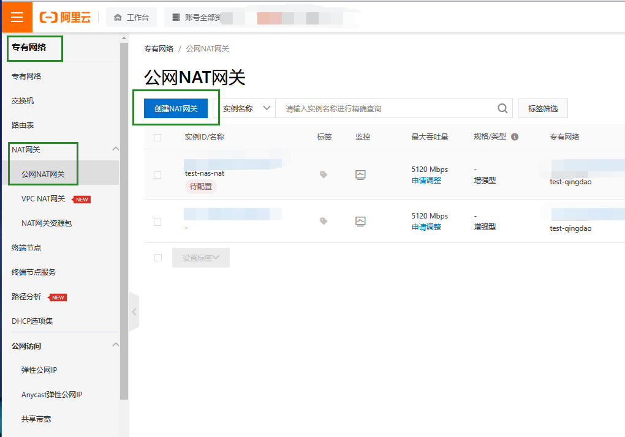Click info icon beside 规格/类型 header
The image size is (625, 437).
click(x=515, y=137)
